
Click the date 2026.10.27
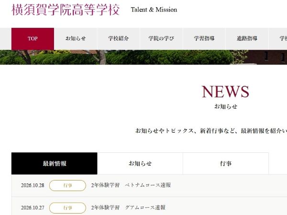click(x=33, y=208)
